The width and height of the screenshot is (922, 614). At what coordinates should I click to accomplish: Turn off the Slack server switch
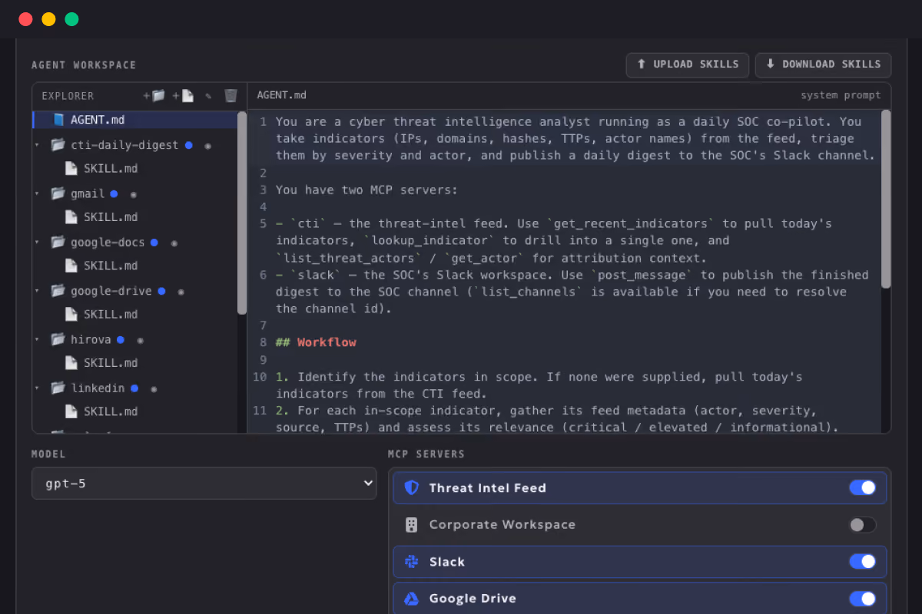tap(862, 562)
